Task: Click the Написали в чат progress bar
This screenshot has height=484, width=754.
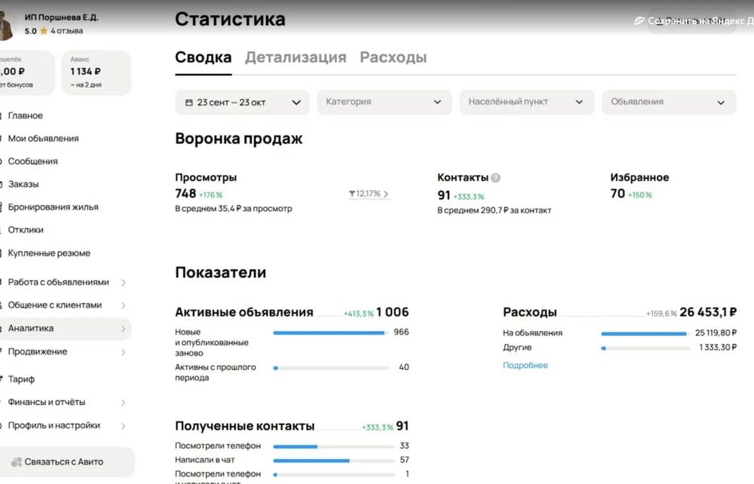Action: click(x=334, y=461)
